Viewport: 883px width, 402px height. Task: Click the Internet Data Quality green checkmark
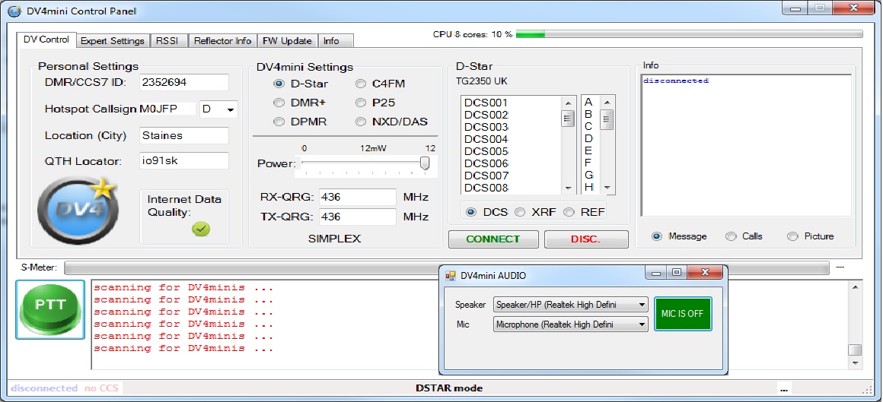click(200, 228)
